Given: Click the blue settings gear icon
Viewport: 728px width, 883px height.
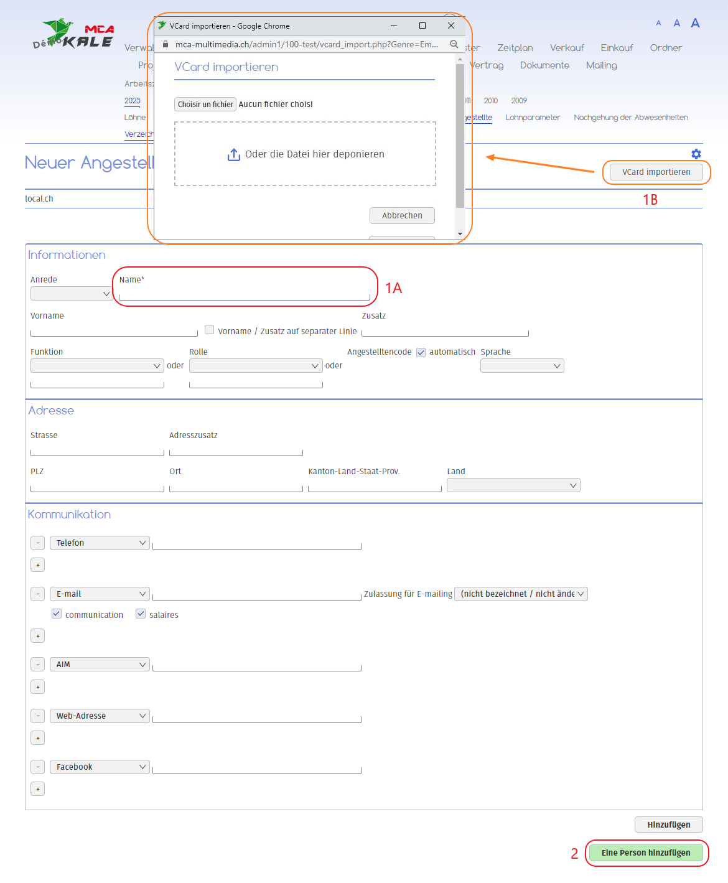Looking at the screenshot, I should point(696,154).
